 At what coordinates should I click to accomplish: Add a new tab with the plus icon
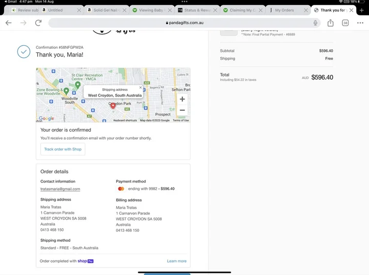click(362, 10)
